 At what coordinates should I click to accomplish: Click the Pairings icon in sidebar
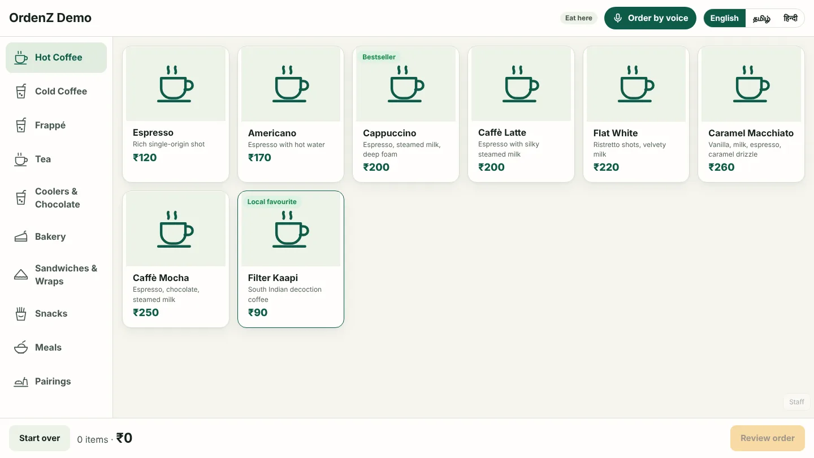point(21,382)
